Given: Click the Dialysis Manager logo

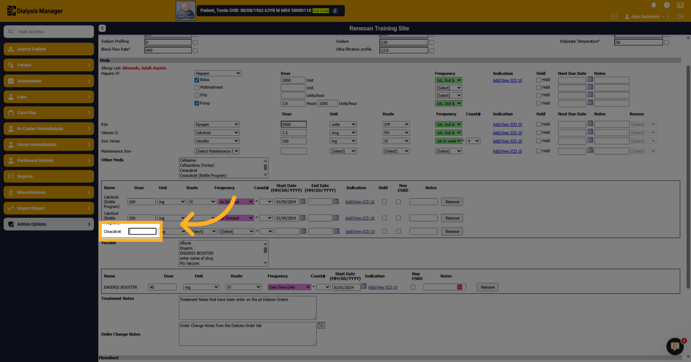Looking at the screenshot, I should [35, 11].
